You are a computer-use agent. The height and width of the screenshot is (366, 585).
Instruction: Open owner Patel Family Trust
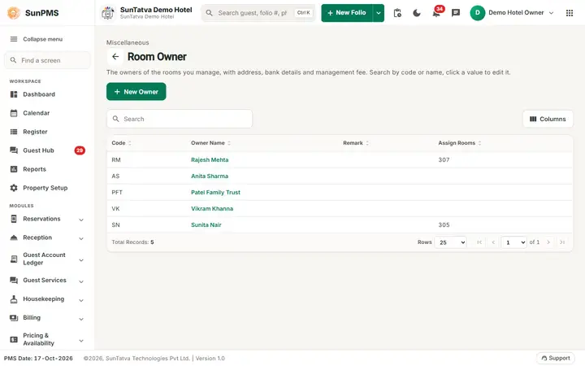[x=215, y=192]
